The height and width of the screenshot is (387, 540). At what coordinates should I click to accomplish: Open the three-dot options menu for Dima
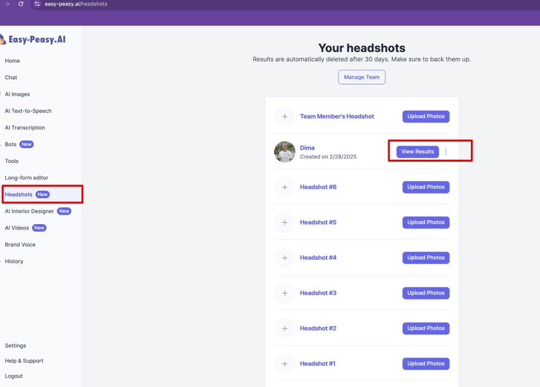tap(446, 152)
